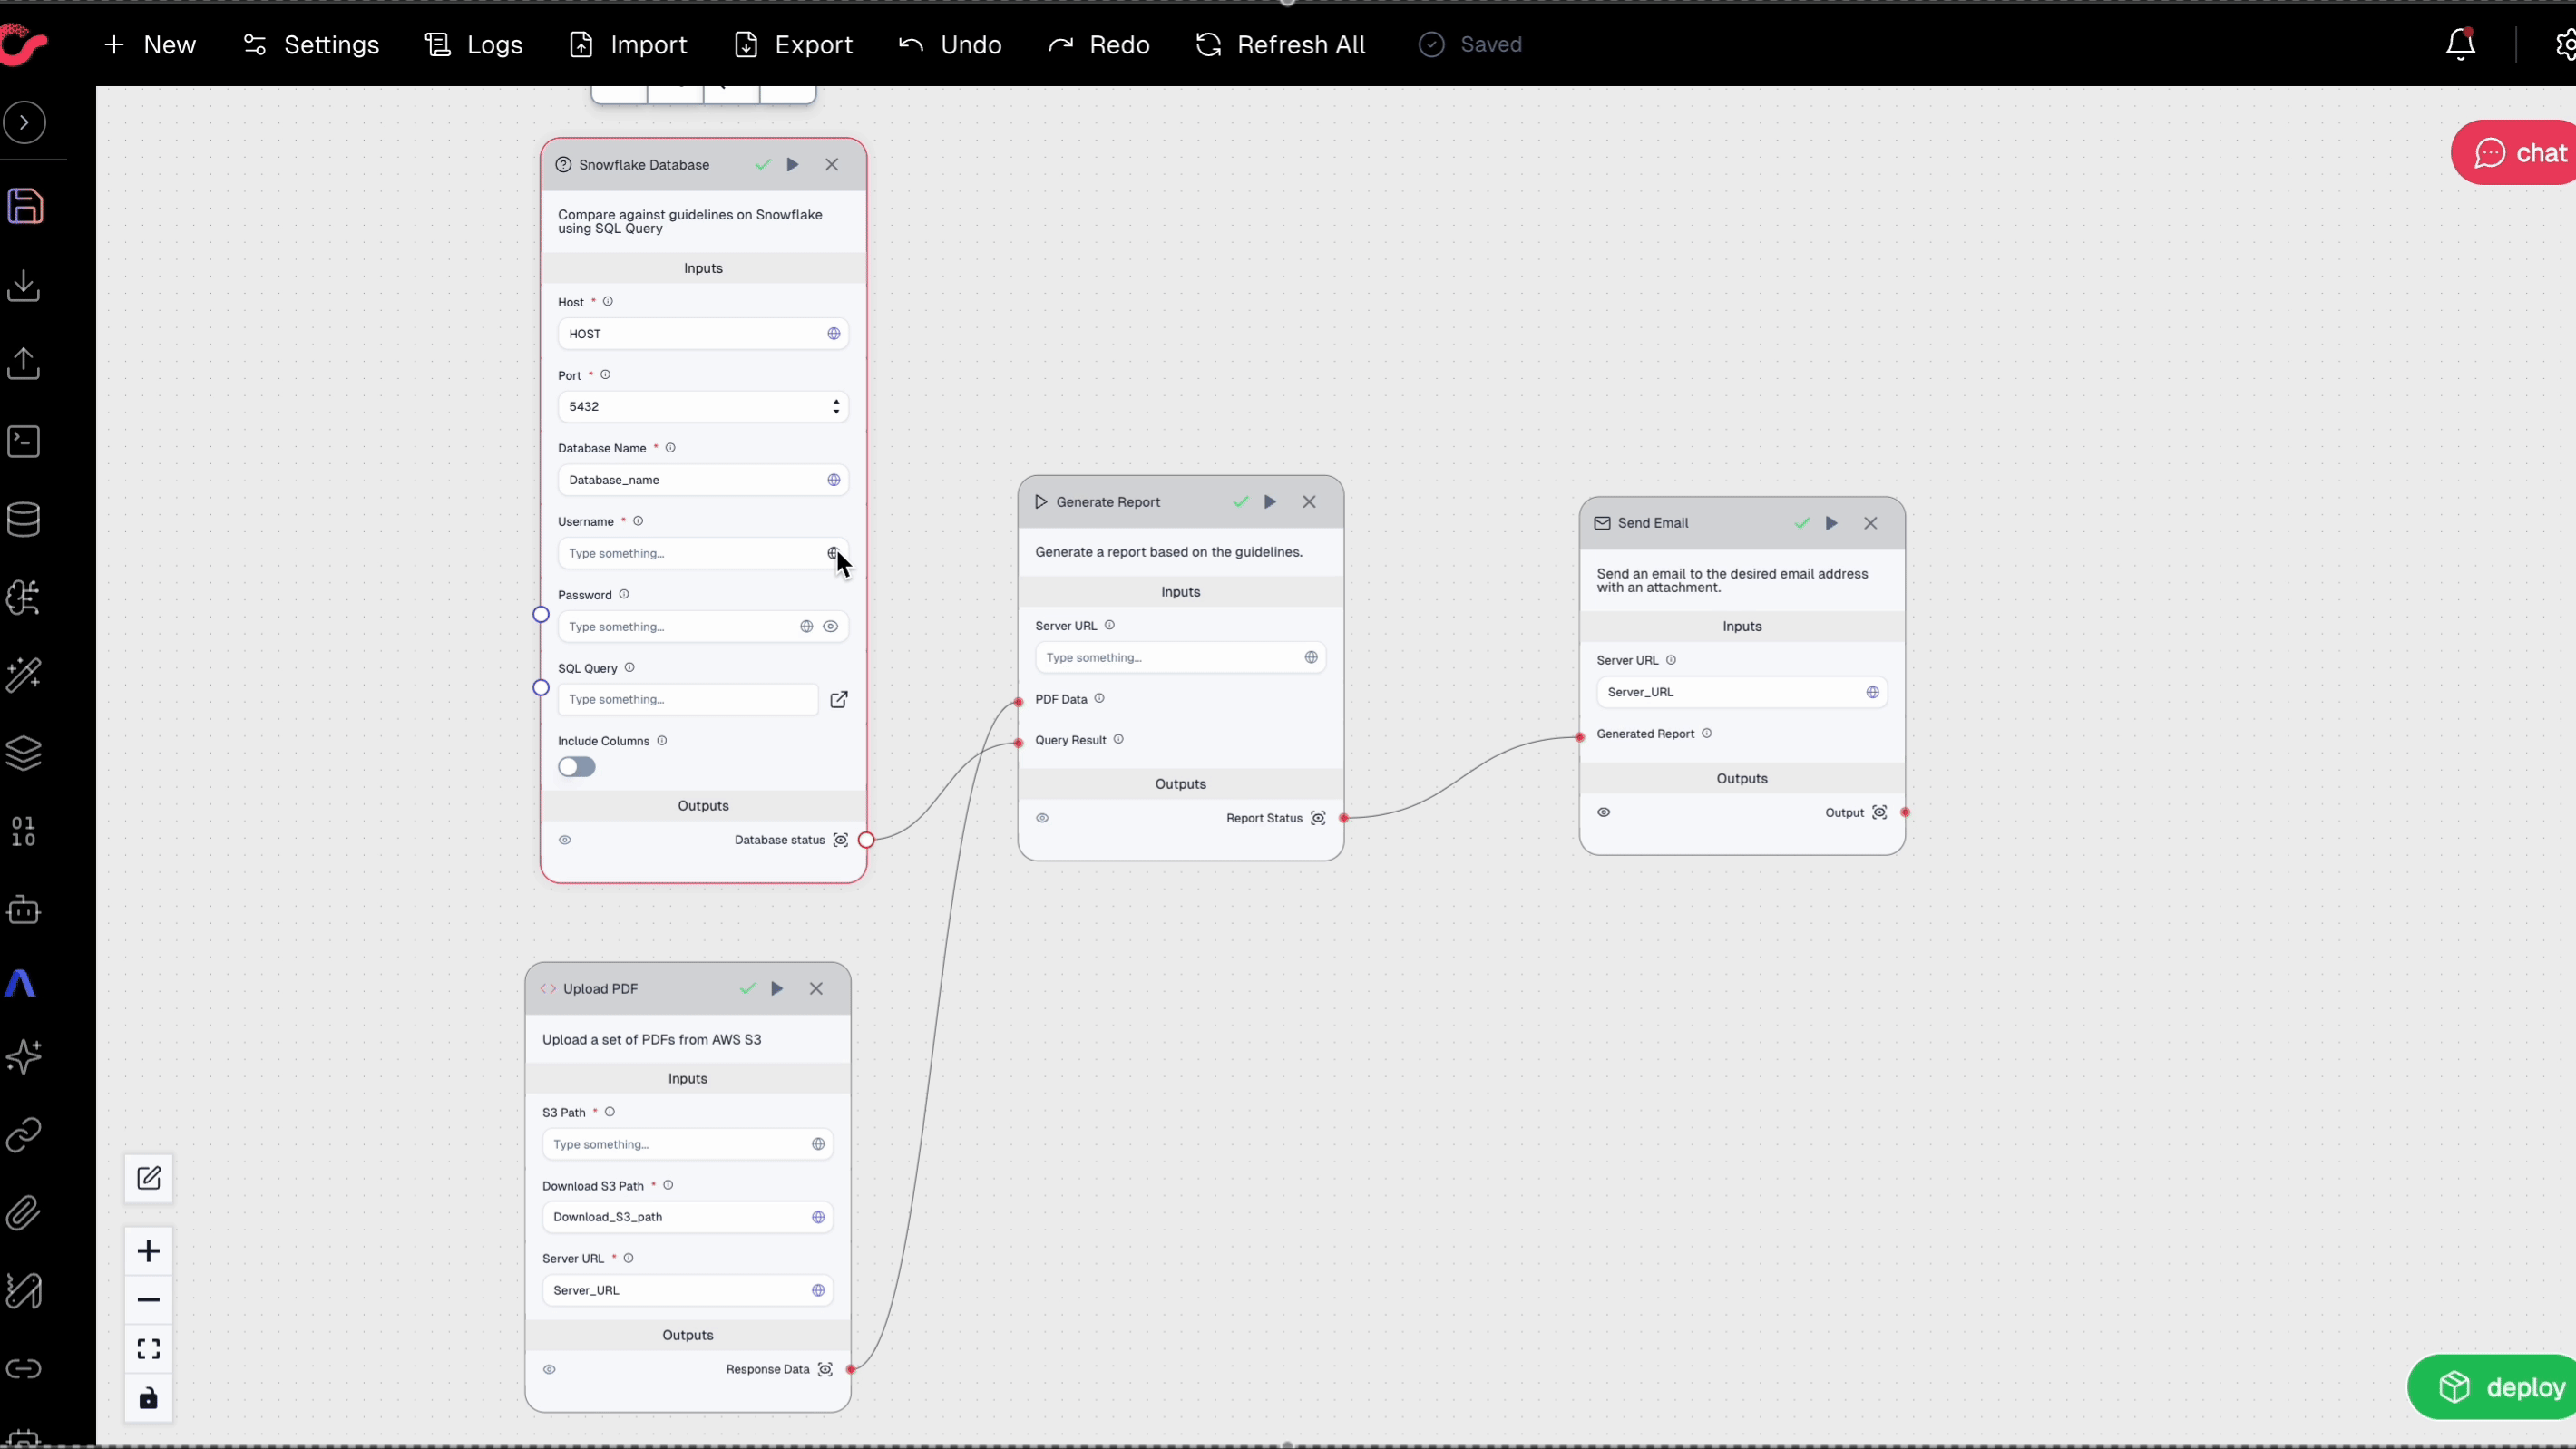Toggle the canvas lock icon

pyautogui.click(x=149, y=1398)
